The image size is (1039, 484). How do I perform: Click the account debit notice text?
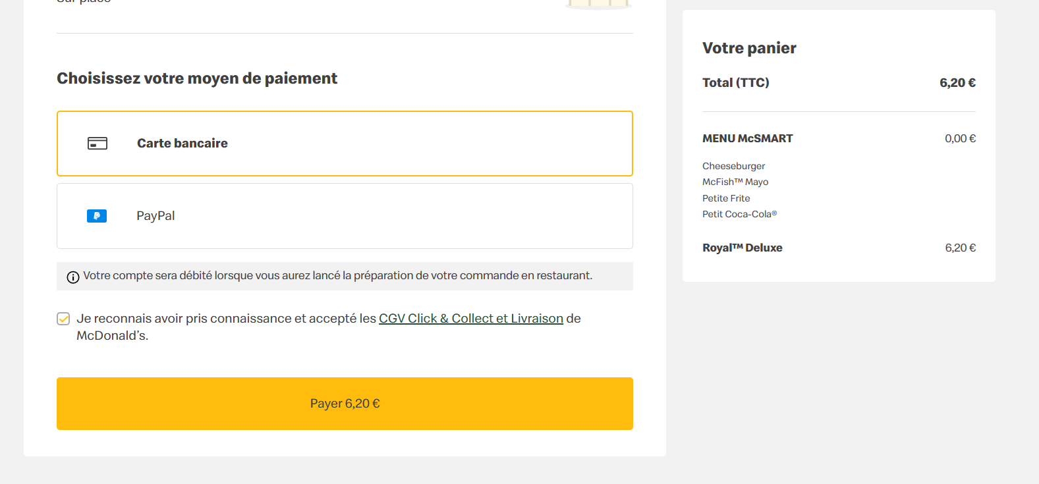(x=338, y=275)
